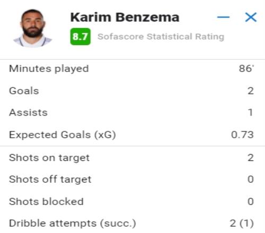Close the Karim Benzema stats panel
Image resolution: width=265 pixels, height=233 pixels.
pyautogui.click(x=251, y=17)
